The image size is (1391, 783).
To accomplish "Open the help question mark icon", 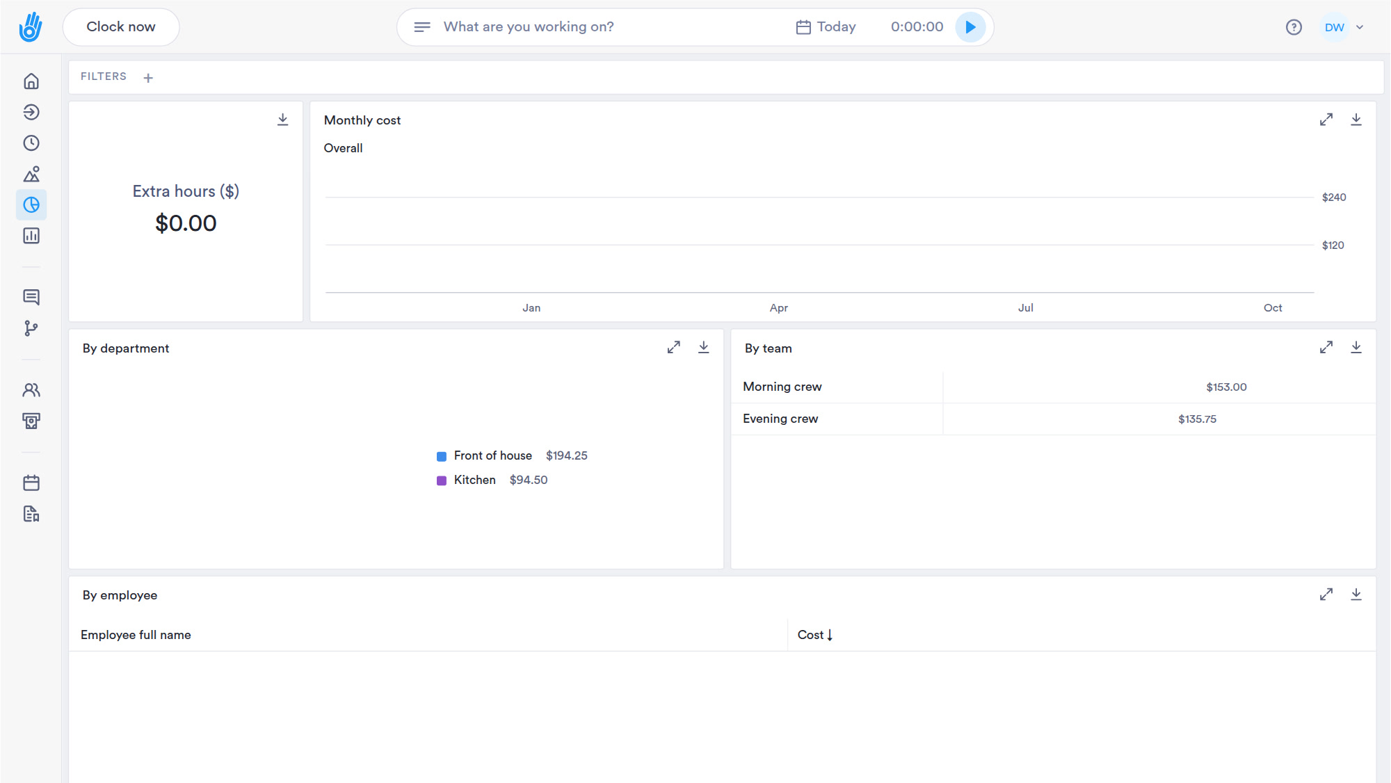I will click(x=1294, y=27).
